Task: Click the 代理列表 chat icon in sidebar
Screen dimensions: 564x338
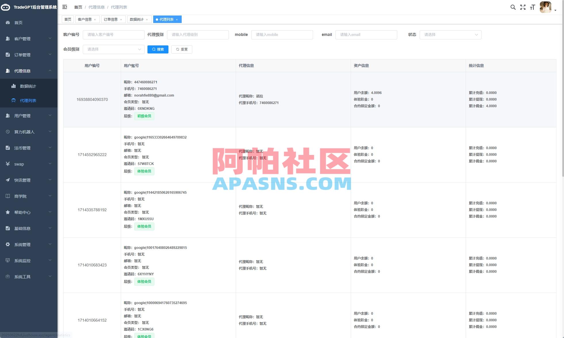Action: [14, 100]
